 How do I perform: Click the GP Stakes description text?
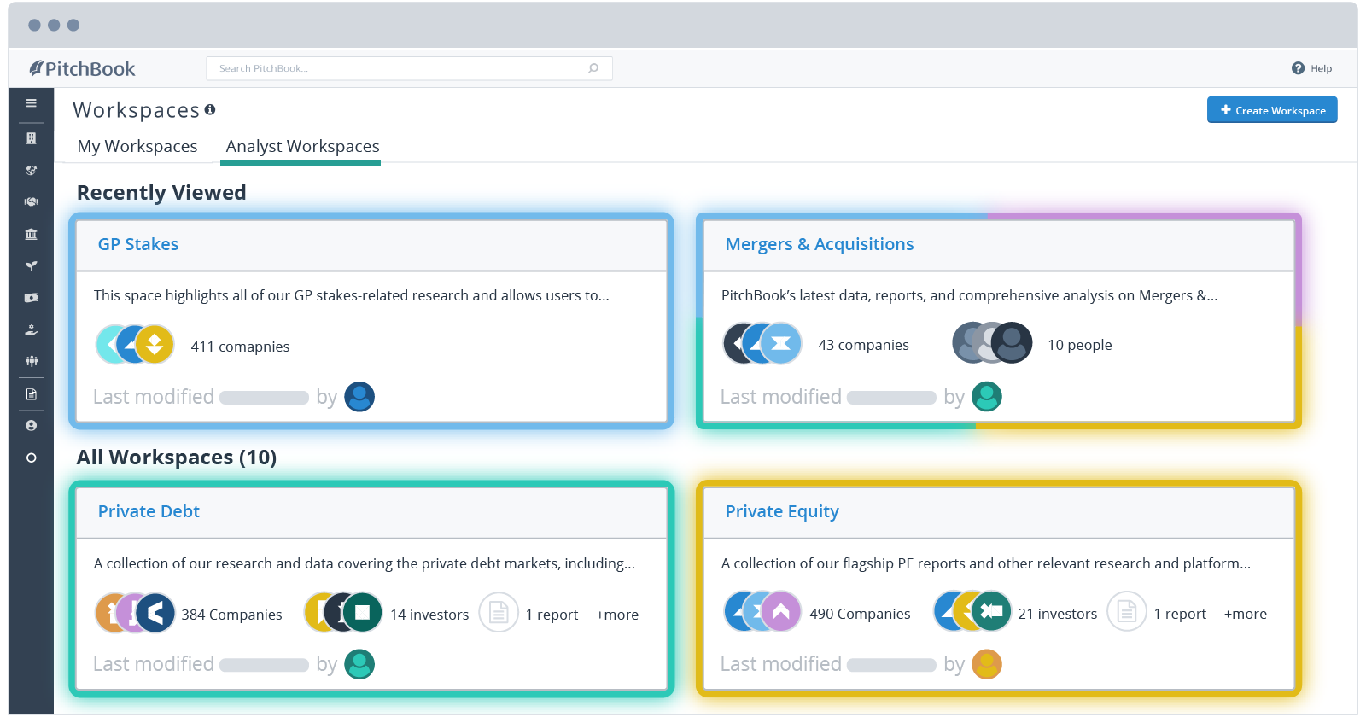(352, 295)
